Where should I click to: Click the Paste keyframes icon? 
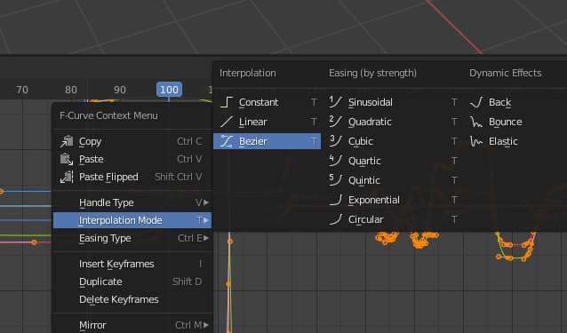(x=67, y=159)
